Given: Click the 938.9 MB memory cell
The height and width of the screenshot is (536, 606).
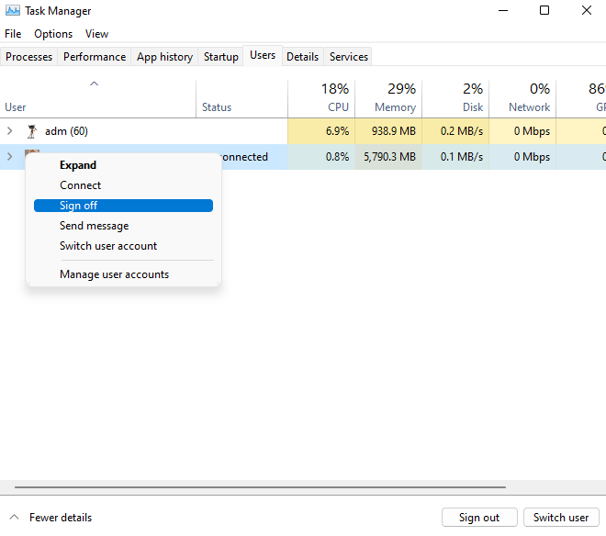Looking at the screenshot, I should point(388,131).
